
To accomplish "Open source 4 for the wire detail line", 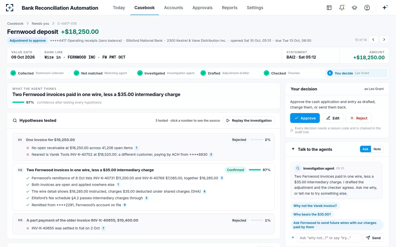I will coord(204,192).
